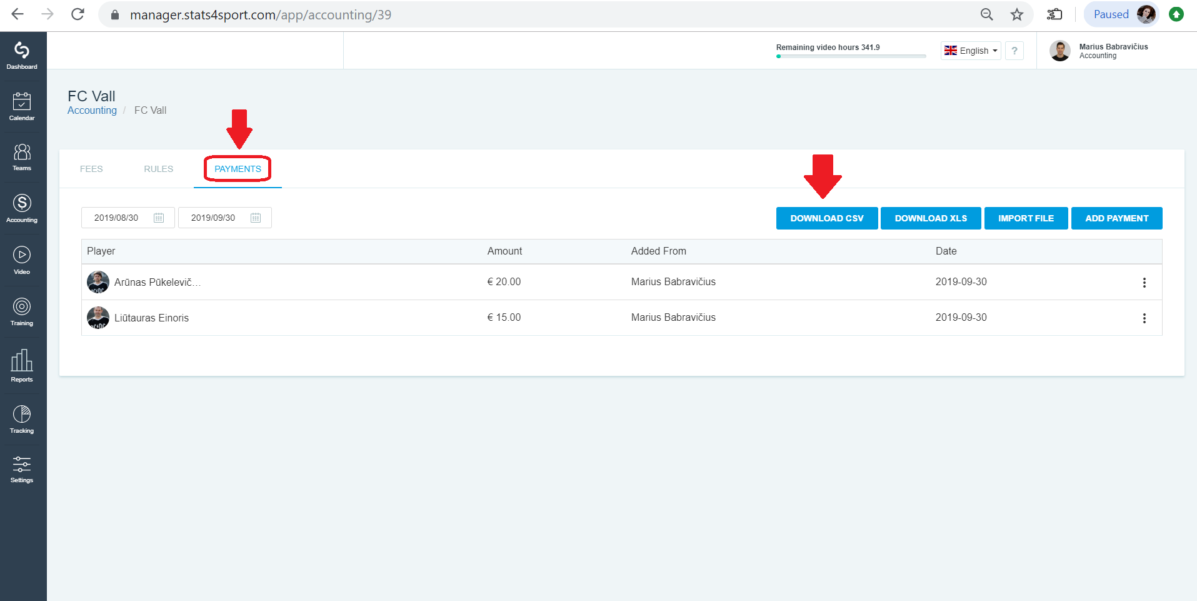
Task: Click the ADD PAYMENT button
Action: click(1117, 218)
